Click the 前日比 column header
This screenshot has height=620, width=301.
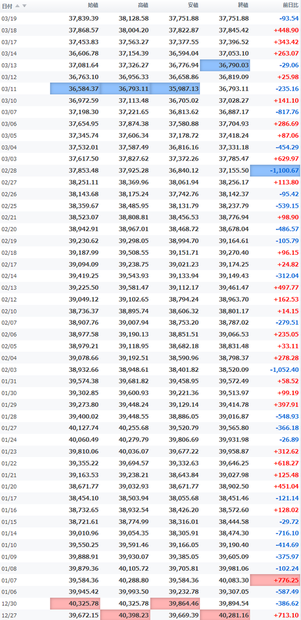(291, 5)
